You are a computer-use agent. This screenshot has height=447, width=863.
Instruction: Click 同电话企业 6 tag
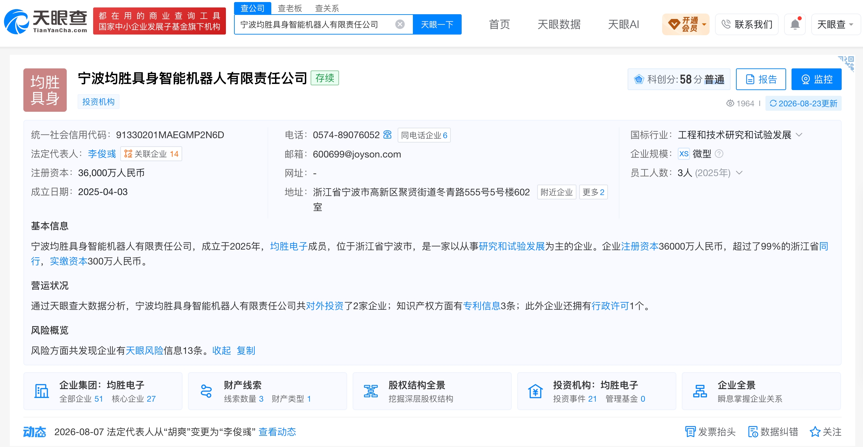coord(424,135)
